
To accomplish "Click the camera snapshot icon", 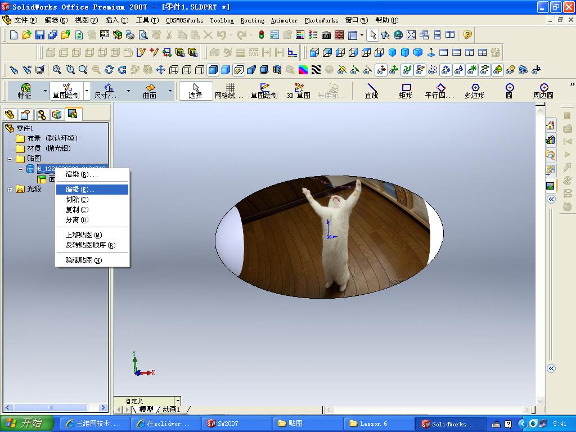I will point(326,35).
